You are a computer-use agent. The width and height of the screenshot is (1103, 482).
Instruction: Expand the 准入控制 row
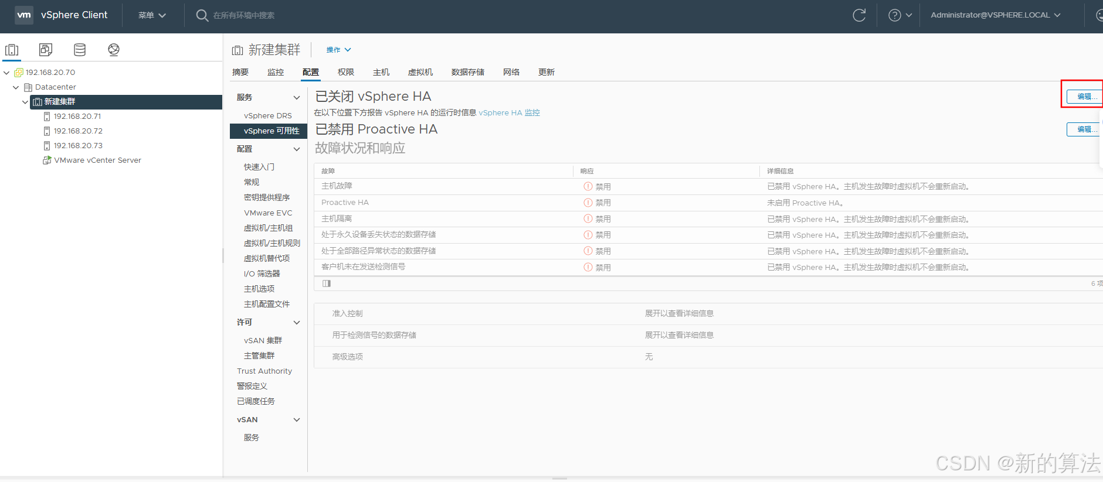pyautogui.click(x=708, y=314)
